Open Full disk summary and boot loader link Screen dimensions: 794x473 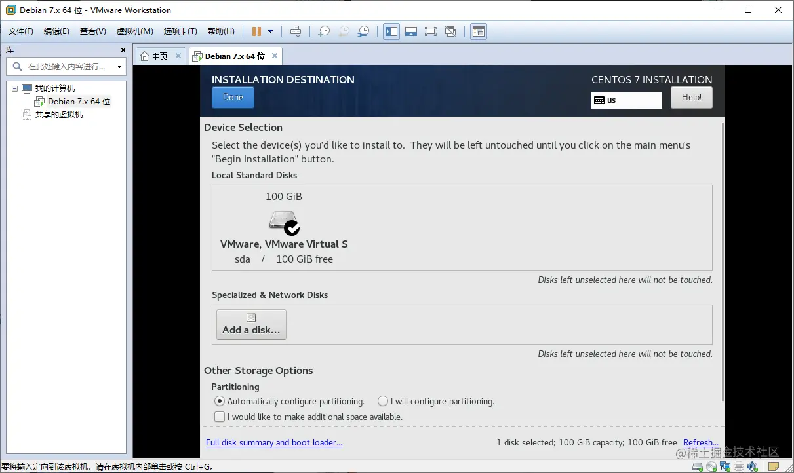point(274,443)
